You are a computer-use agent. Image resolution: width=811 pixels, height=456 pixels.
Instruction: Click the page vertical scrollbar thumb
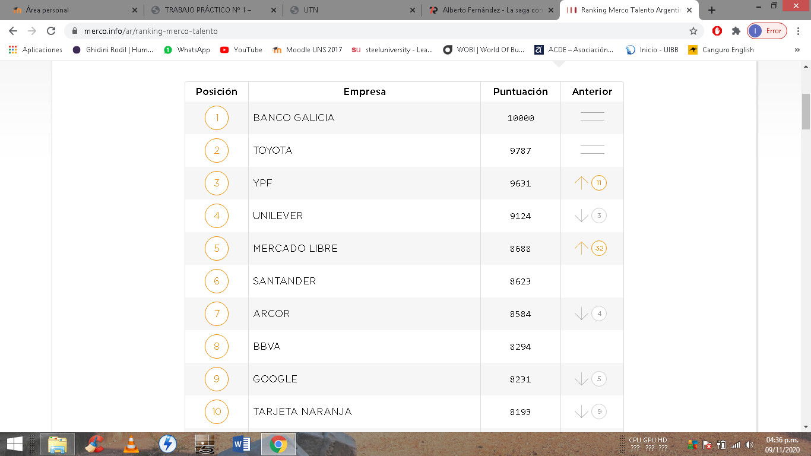click(806, 111)
